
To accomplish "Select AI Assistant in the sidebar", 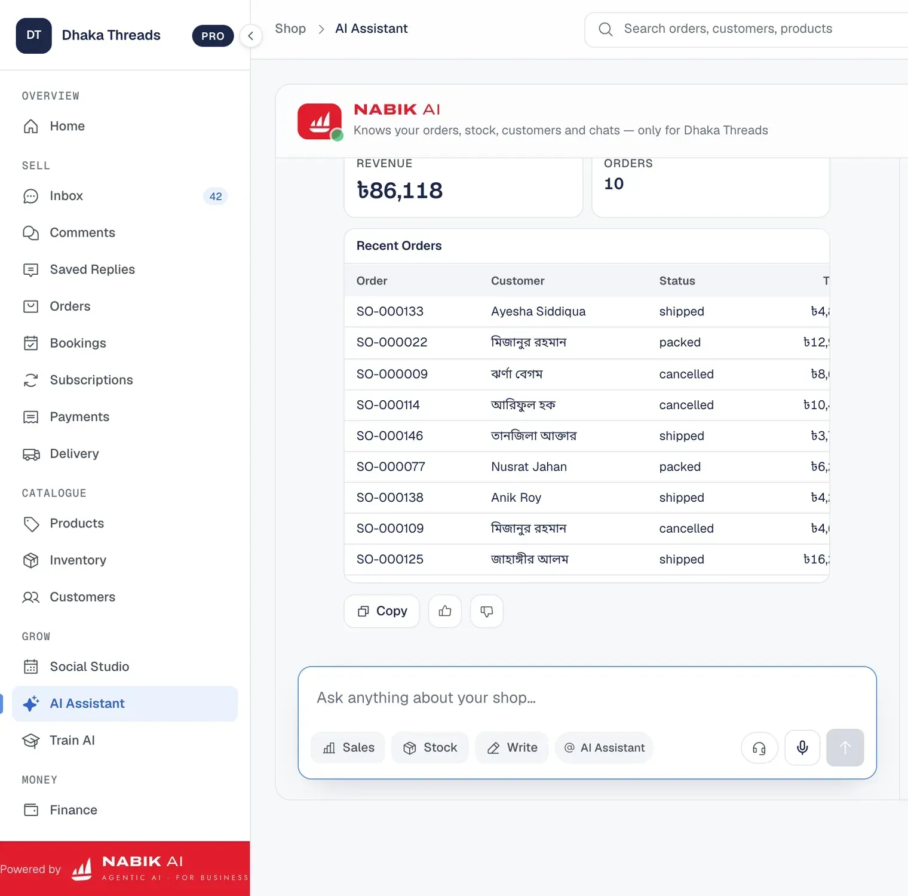I will [x=125, y=704].
